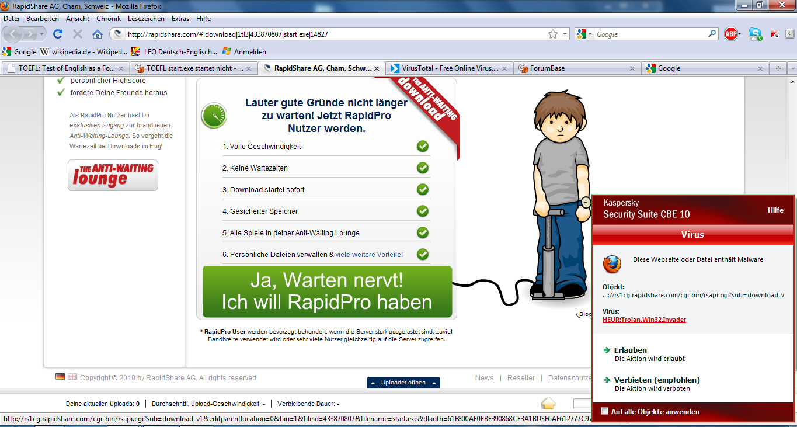The image size is (797, 427).
Task: Follow the 'viele weitere Vorteile!' link
Action: [x=369, y=254]
